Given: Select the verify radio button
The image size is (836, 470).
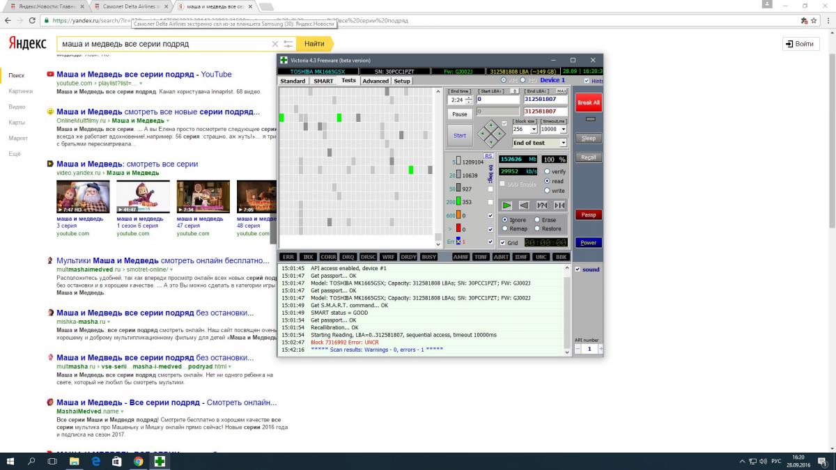Looking at the screenshot, I should point(547,171).
